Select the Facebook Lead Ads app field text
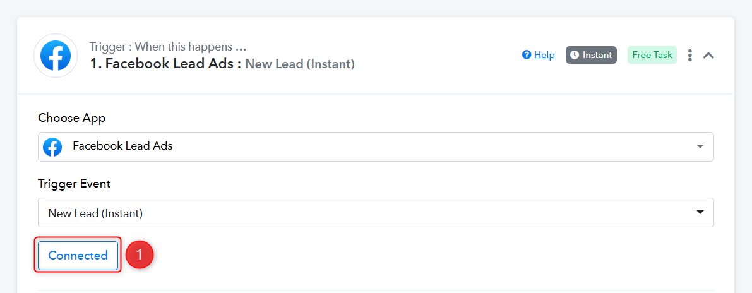 122,146
